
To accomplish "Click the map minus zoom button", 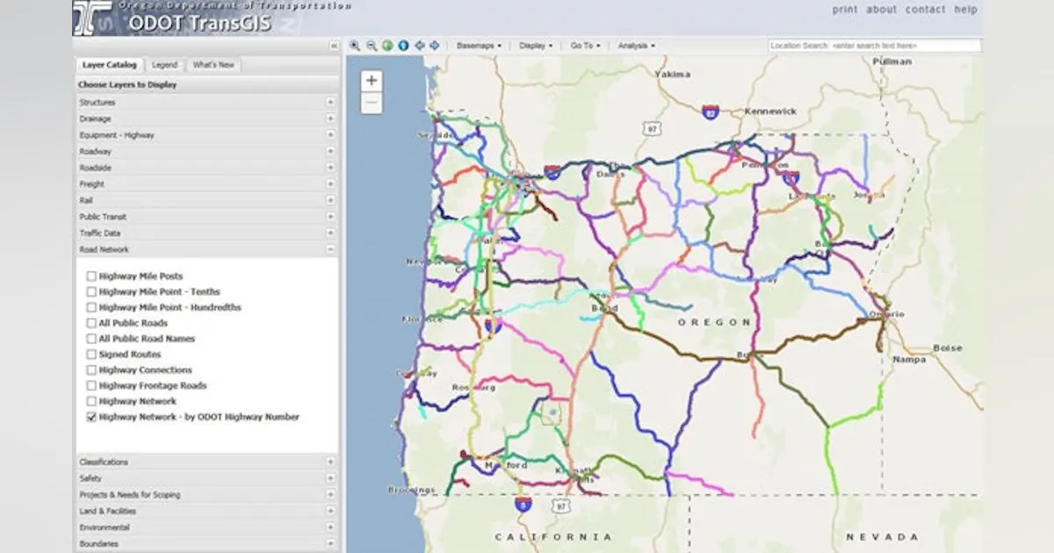I will pyautogui.click(x=372, y=103).
